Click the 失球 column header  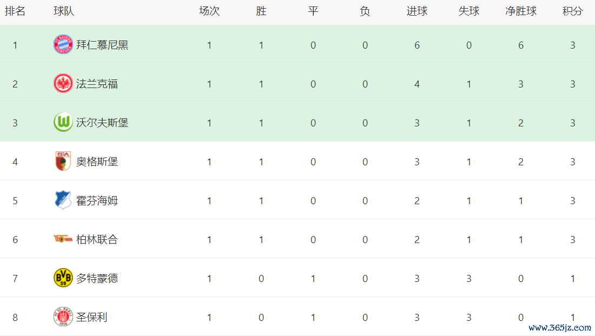click(x=468, y=11)
